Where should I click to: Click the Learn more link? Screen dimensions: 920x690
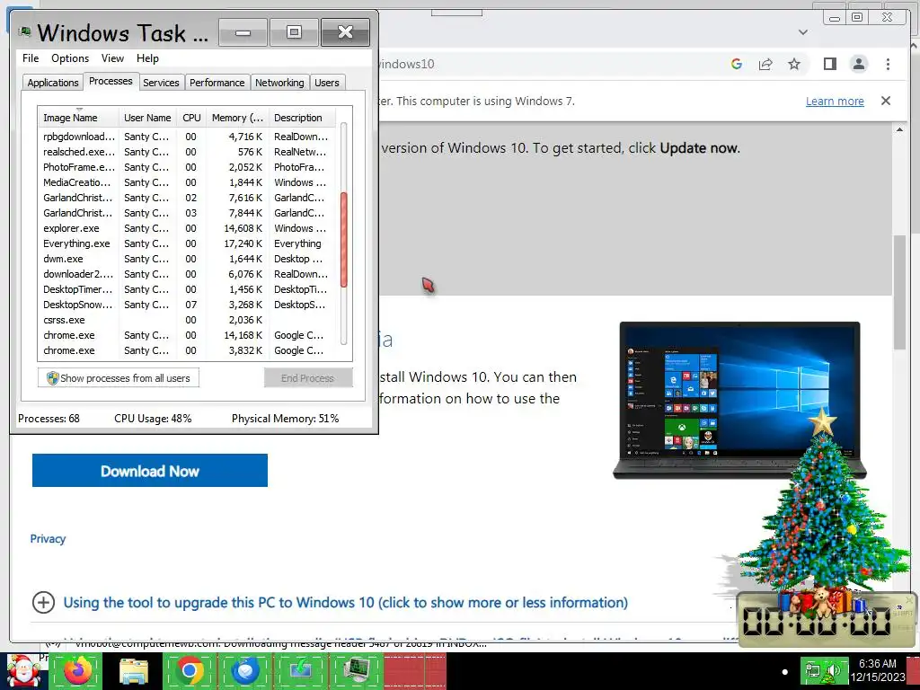[x=835, y=101]
